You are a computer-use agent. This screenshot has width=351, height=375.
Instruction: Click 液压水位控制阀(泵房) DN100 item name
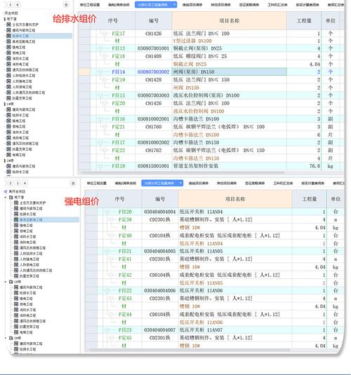coord(206,95)
